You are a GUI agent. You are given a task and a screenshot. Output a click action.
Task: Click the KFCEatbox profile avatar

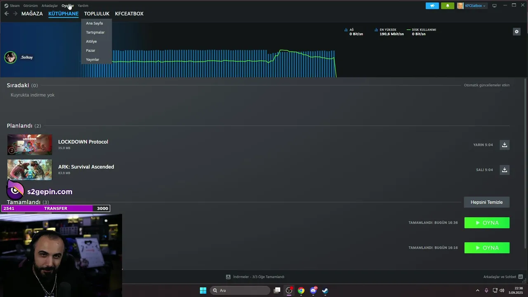(460, 6)
